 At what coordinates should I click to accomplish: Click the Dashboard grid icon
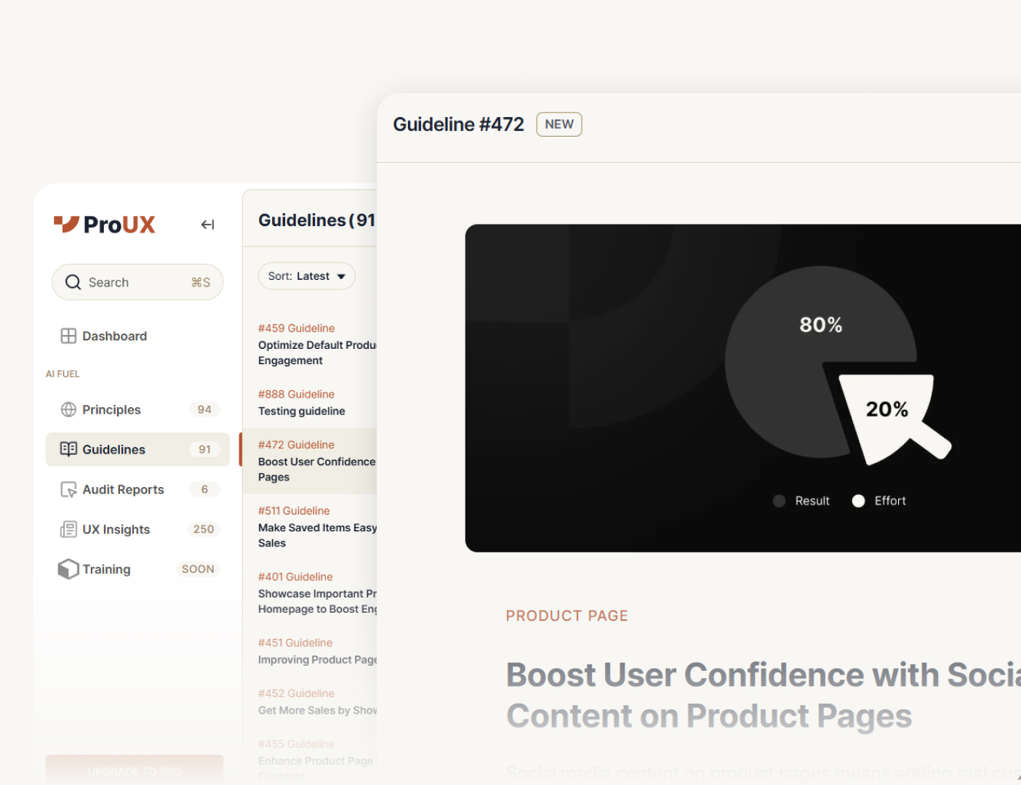[68, 336]
